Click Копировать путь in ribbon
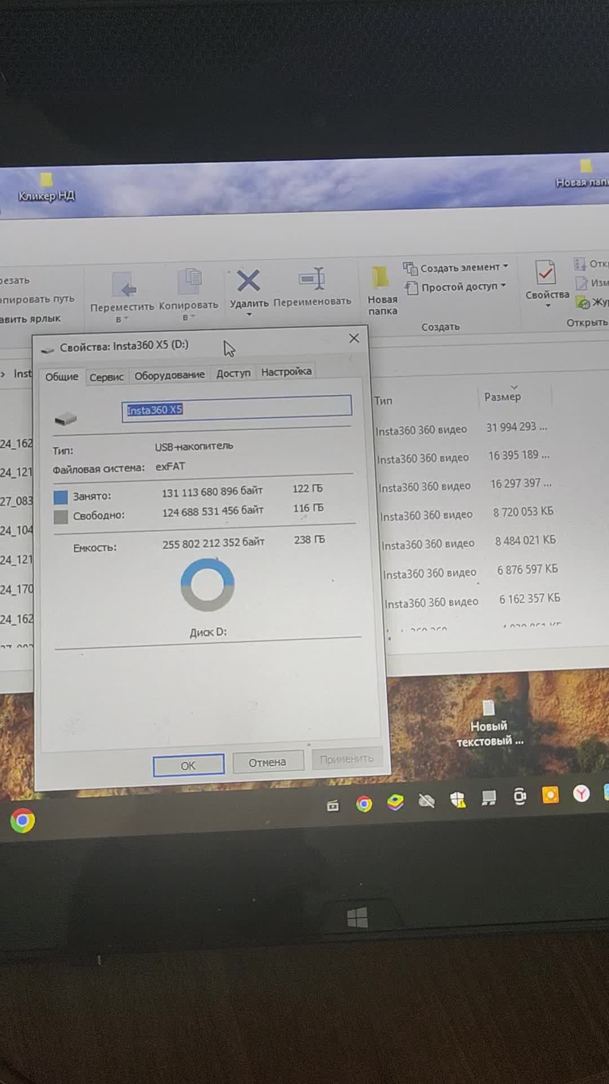 tap(36, 299)
